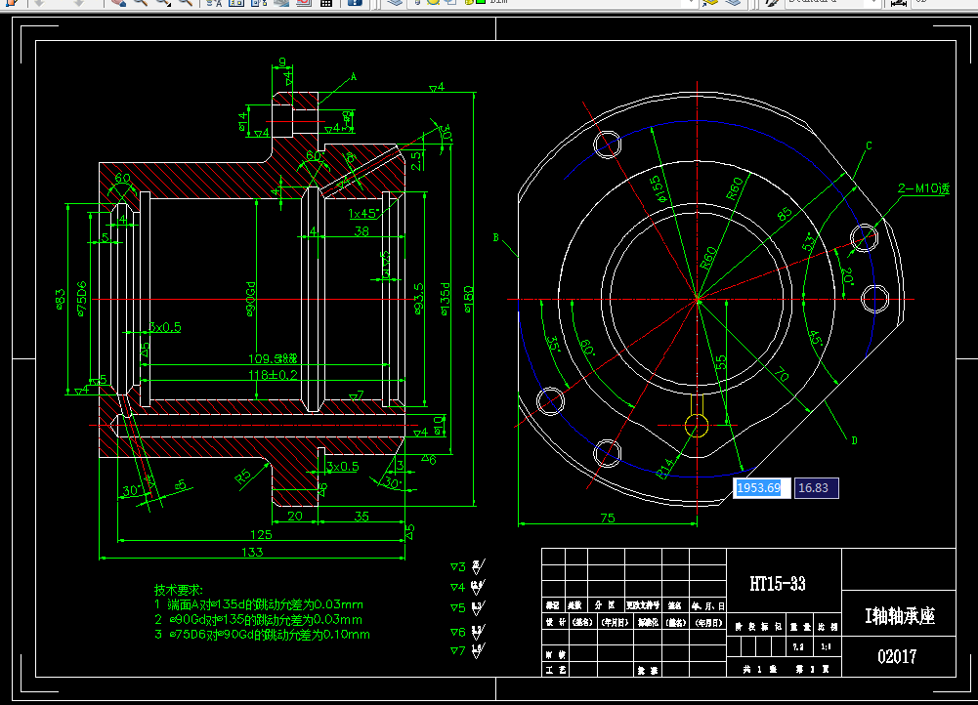Select the "109.5" dimension text

[x=272, y=358]
